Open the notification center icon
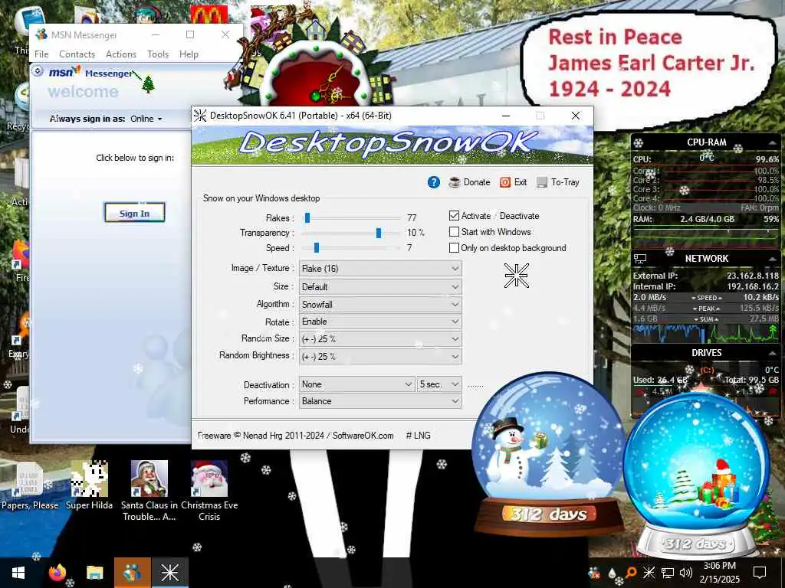Image resolution: width=785 pixels, height=588 pixels. tap(760, 573)
